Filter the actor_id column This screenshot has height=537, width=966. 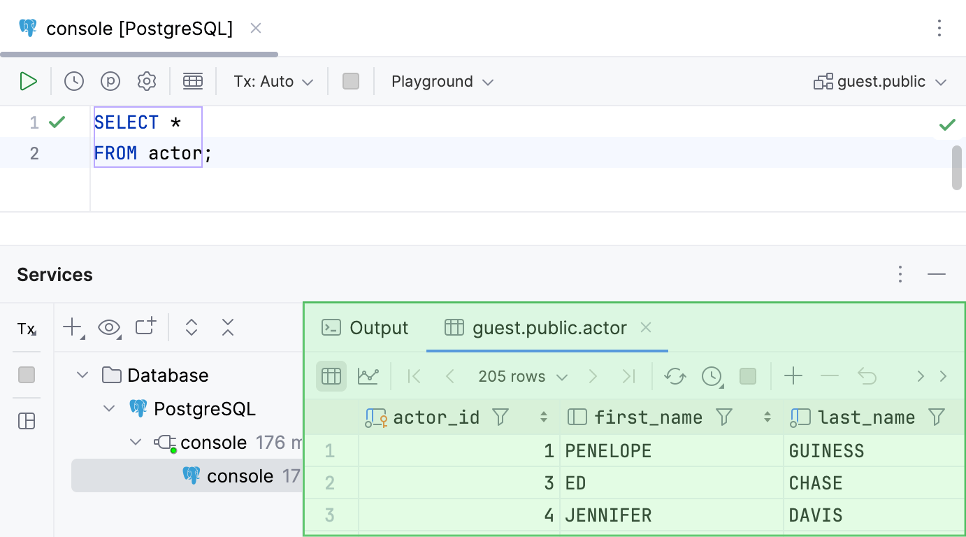[x=500, y=417]
